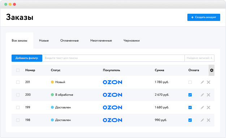
Task: Switch to the Новые tab
Action: 44,41
